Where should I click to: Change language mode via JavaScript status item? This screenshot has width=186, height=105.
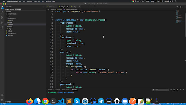point(176,104)
